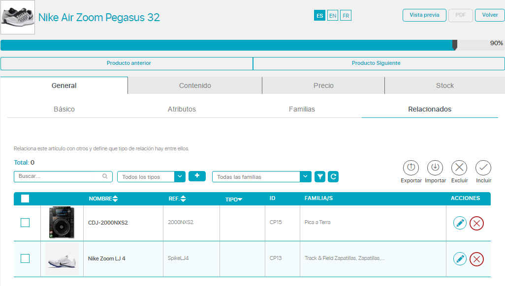Apply the funnel filter icon
The width and height of the screenshot is (505, 286).
(320, 176)
